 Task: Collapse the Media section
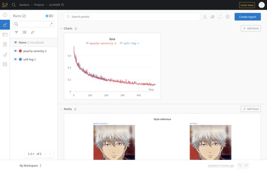pos(62,109)
